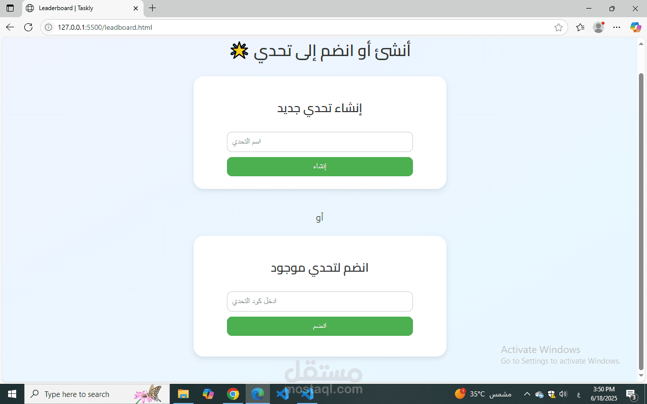Select the Leaderboard | Taskly tab

coord(82,8)
